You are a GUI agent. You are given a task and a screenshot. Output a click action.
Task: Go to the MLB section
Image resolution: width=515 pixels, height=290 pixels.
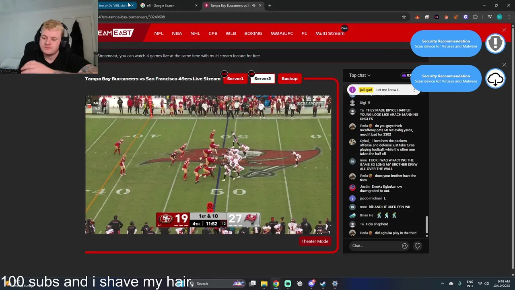coord(231,33)
